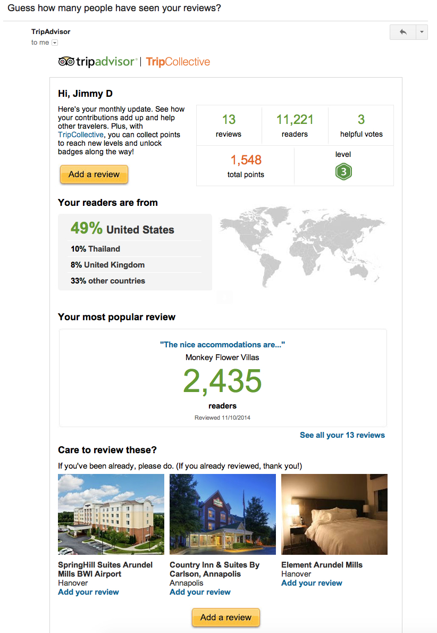
Task: Add your review for SpringHill Suites
Action: [88, 592]
